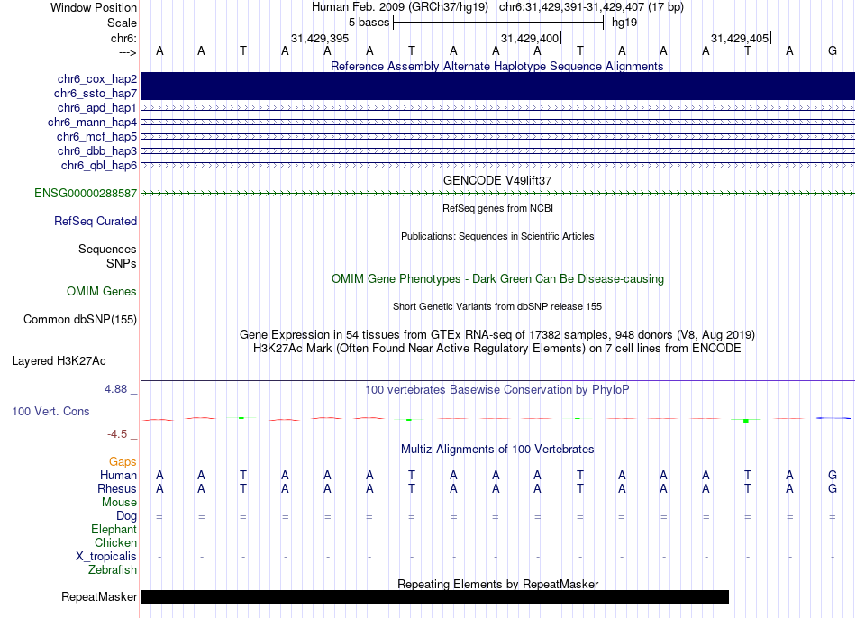Select the chr6_ssto_hap7 track label
856x618 pixels.
coord(96,94)
